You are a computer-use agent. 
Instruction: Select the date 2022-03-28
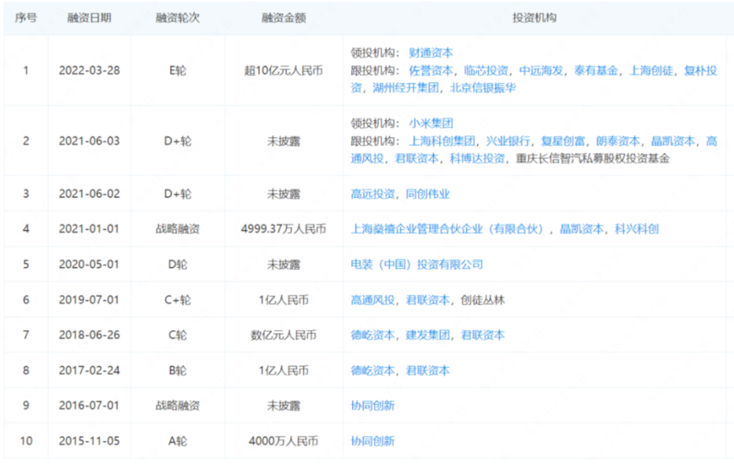(x=90, y=71)
